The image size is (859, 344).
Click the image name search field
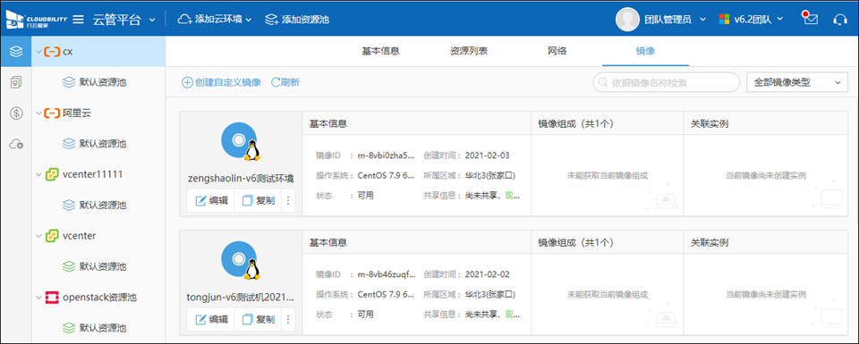tap(666, 82)
